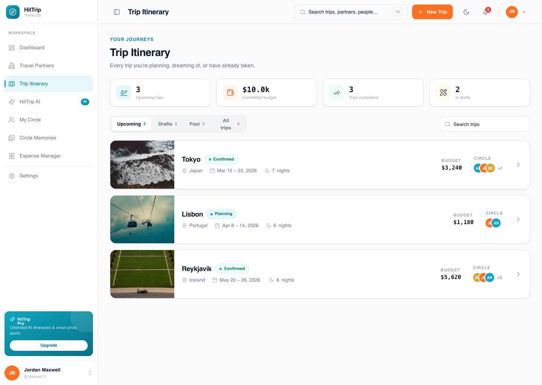
Task: Select Trip Itinerary in the sidebar
Action: (49, 84)
